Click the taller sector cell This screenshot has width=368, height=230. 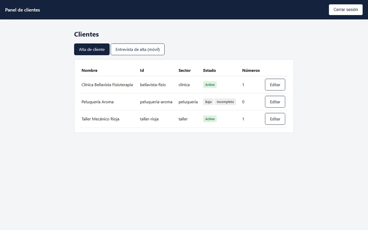coord(183,119)
